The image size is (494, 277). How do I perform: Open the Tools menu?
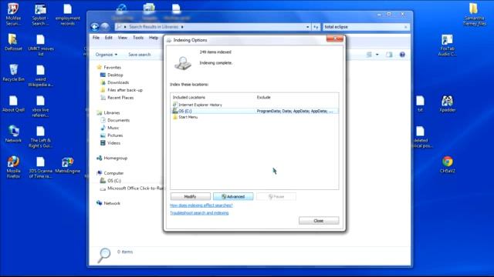[138, 38]
